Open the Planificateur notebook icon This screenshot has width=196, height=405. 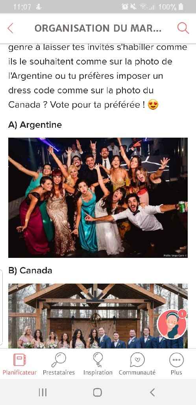[20, 360]
